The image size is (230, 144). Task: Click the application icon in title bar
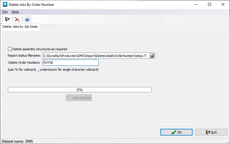point(5,5)
